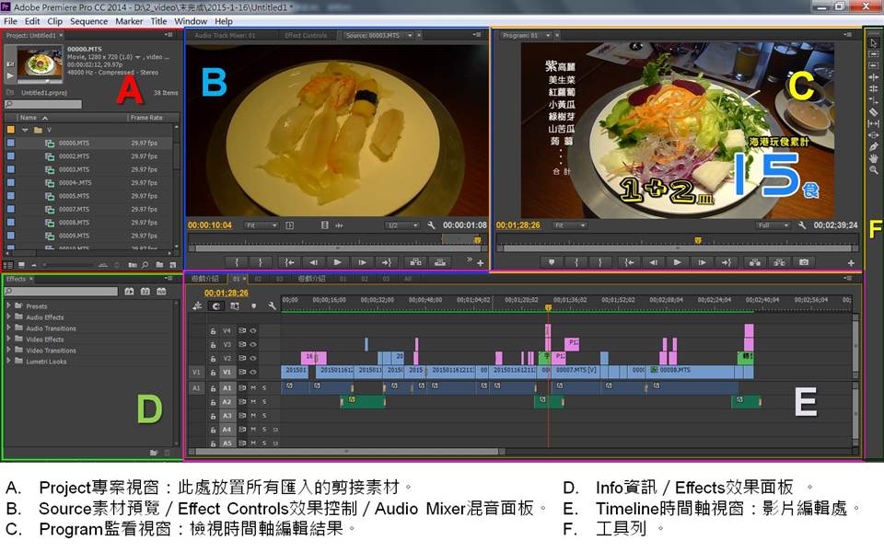Select the Razor tool in the tools panel
Viewport: 884px width, 552px height.
873,111
